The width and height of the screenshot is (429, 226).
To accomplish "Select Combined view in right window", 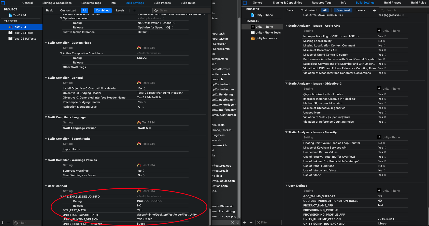I will coord(343,10).
